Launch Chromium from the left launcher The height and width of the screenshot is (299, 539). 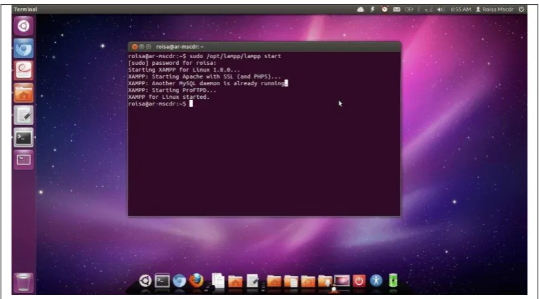point(23,48)
